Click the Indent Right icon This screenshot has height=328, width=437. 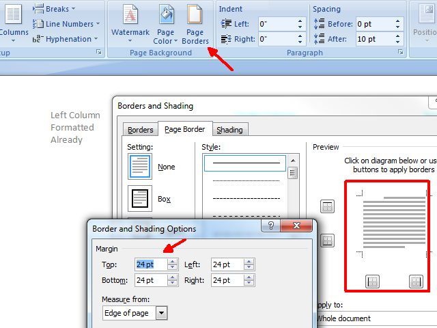pyautogui.click(x=226, y=39)
